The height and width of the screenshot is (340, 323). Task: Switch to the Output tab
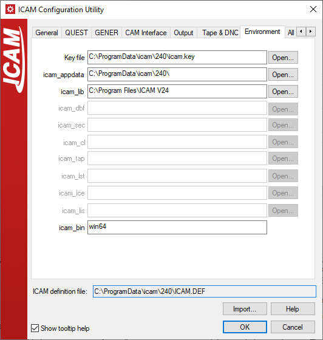click(x=183, y=33)
